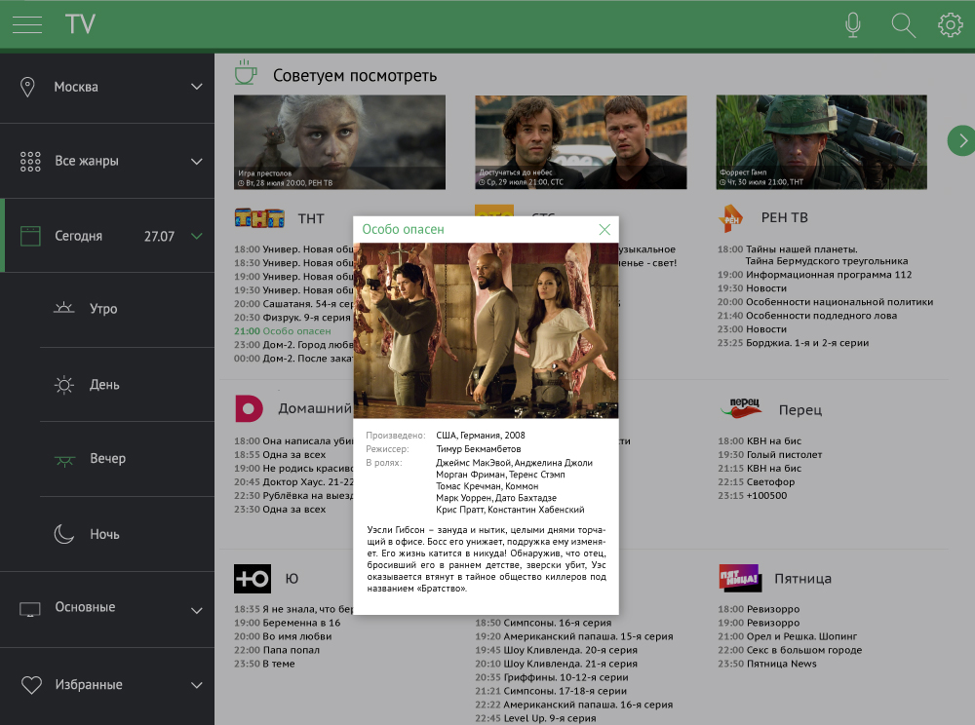The width and height of the screenshot is (975, 725).
Task: Select Ночь time of day
Action: coord(103,534)
